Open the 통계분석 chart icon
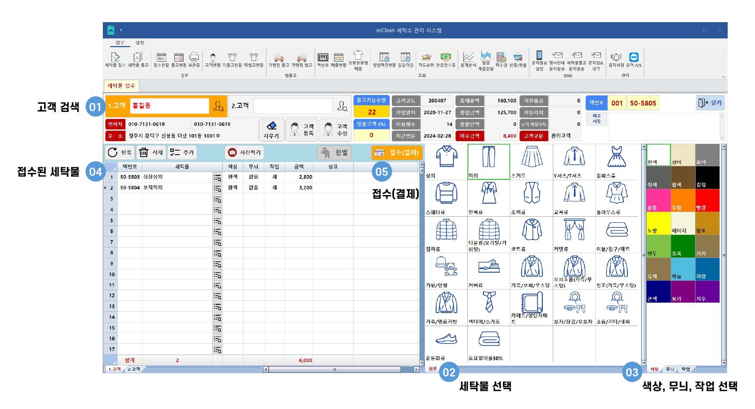The image size is (755, 409). (x=468, y=60)
